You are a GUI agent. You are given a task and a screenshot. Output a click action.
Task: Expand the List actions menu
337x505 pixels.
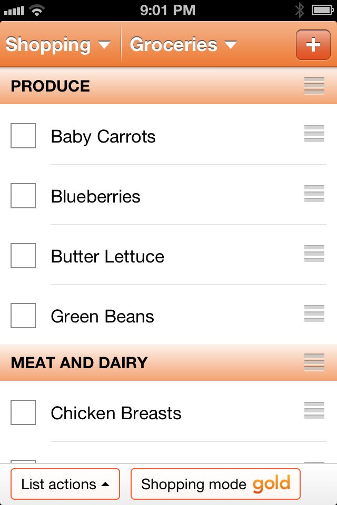coord(65,484)
